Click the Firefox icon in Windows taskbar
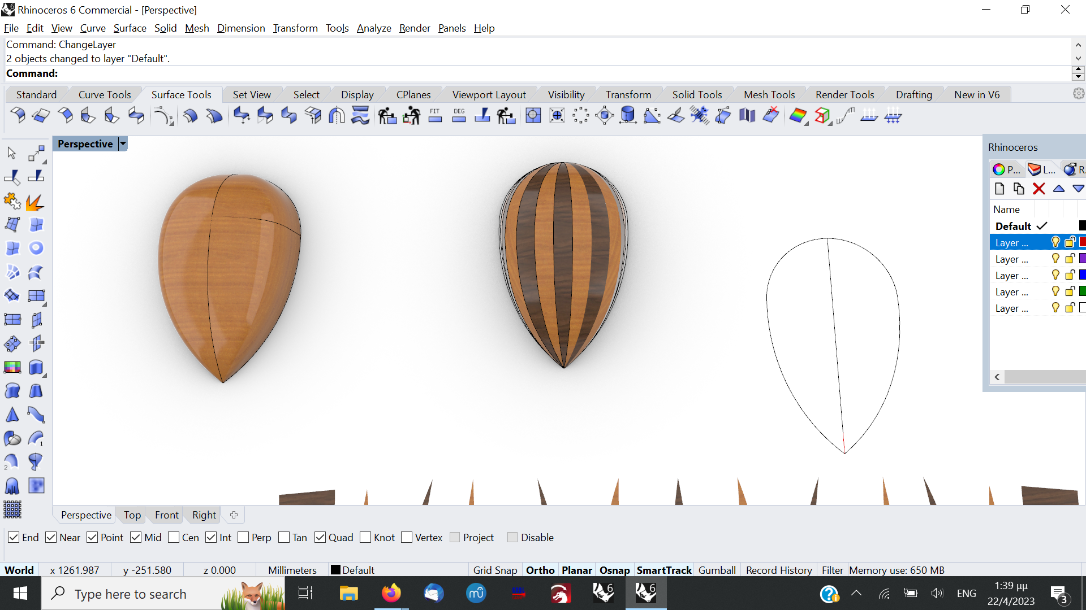The image size is (1086, 610). [x=391, y=594]
